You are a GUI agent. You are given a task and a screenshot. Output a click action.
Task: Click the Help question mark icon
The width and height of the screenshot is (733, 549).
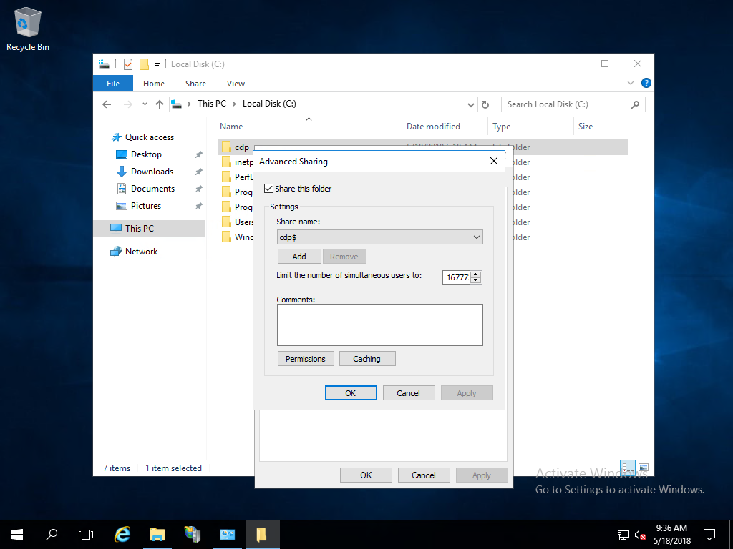coord(646,84)
